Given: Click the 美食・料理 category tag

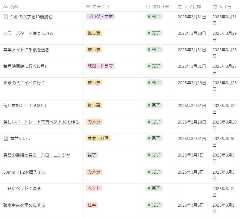Looking at the screenshot, I should pos(98,138).
